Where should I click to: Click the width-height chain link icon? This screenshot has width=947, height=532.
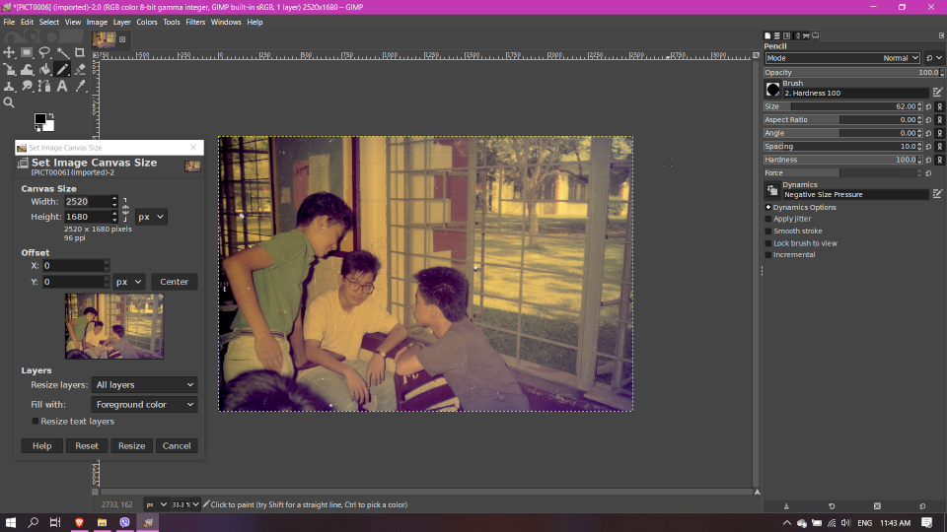click(125, 209)
